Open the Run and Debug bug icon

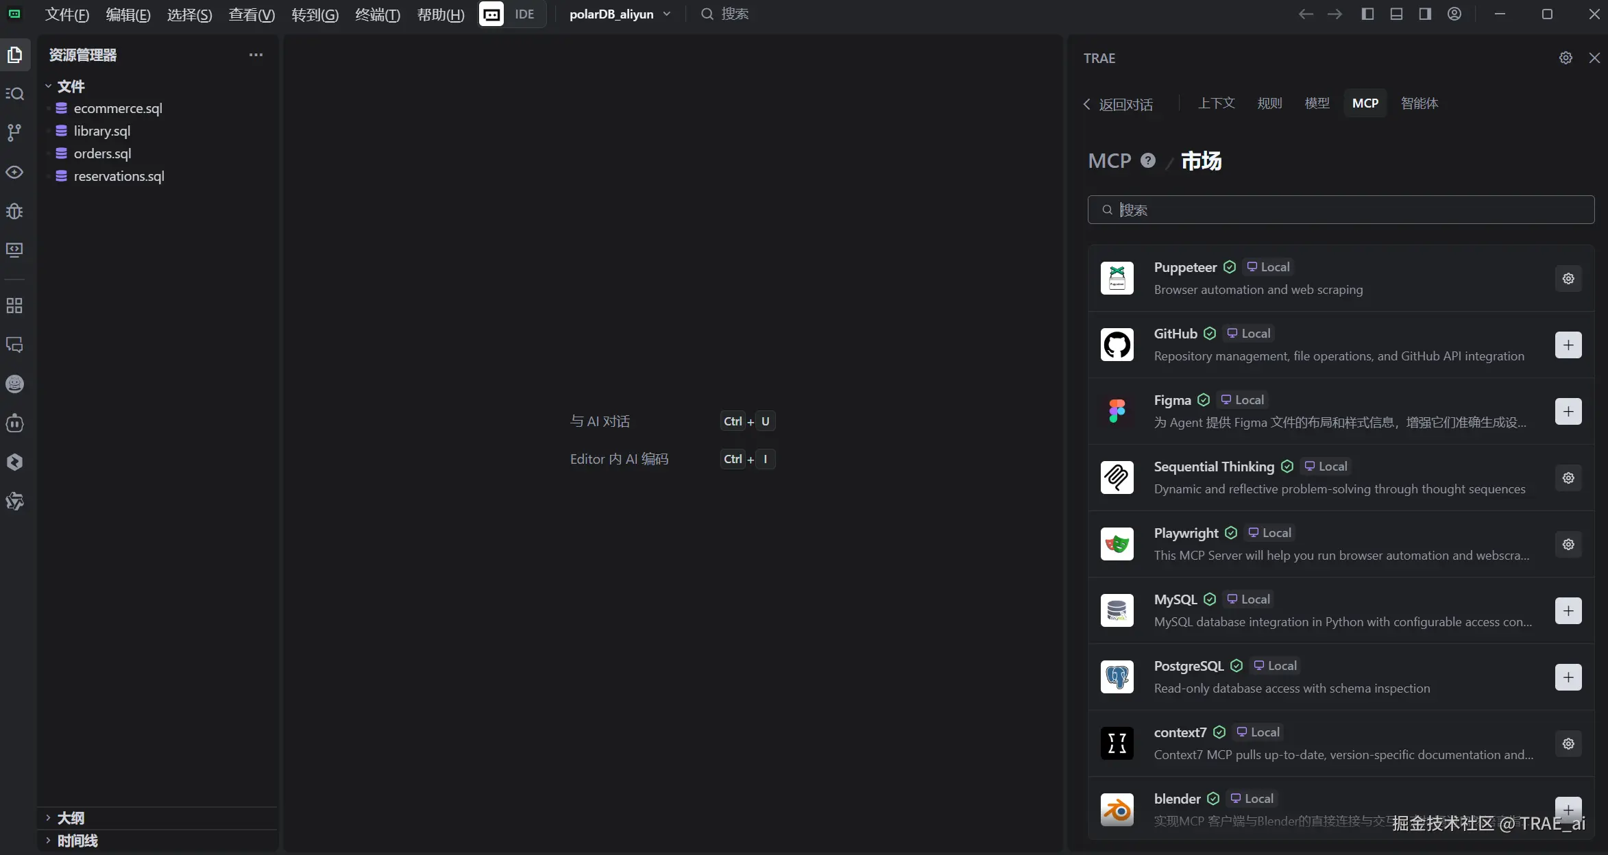(x=14, y=211)
